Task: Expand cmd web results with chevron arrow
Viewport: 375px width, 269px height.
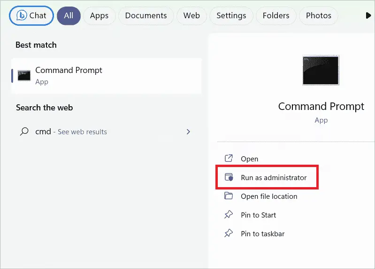Action: pyautogui.click(x=188, y=131)
